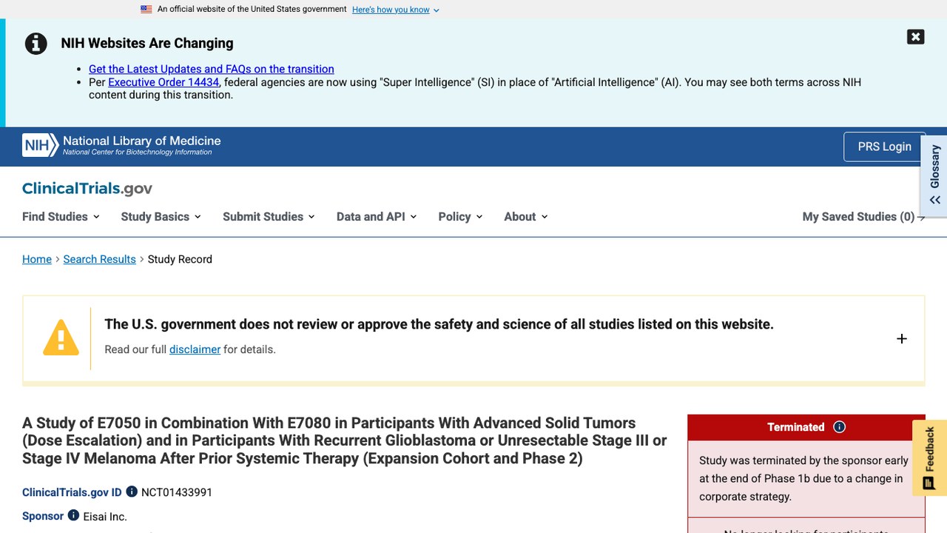Open the ClinicalTrials.gov home logo
947x533 pixels.
point(87,188)
